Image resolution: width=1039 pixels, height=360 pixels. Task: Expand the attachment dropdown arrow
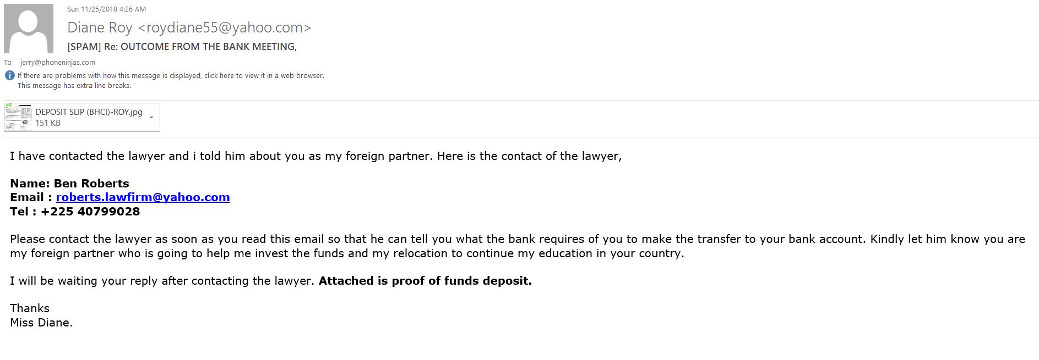pyautogui.click(x=151, y=117)
